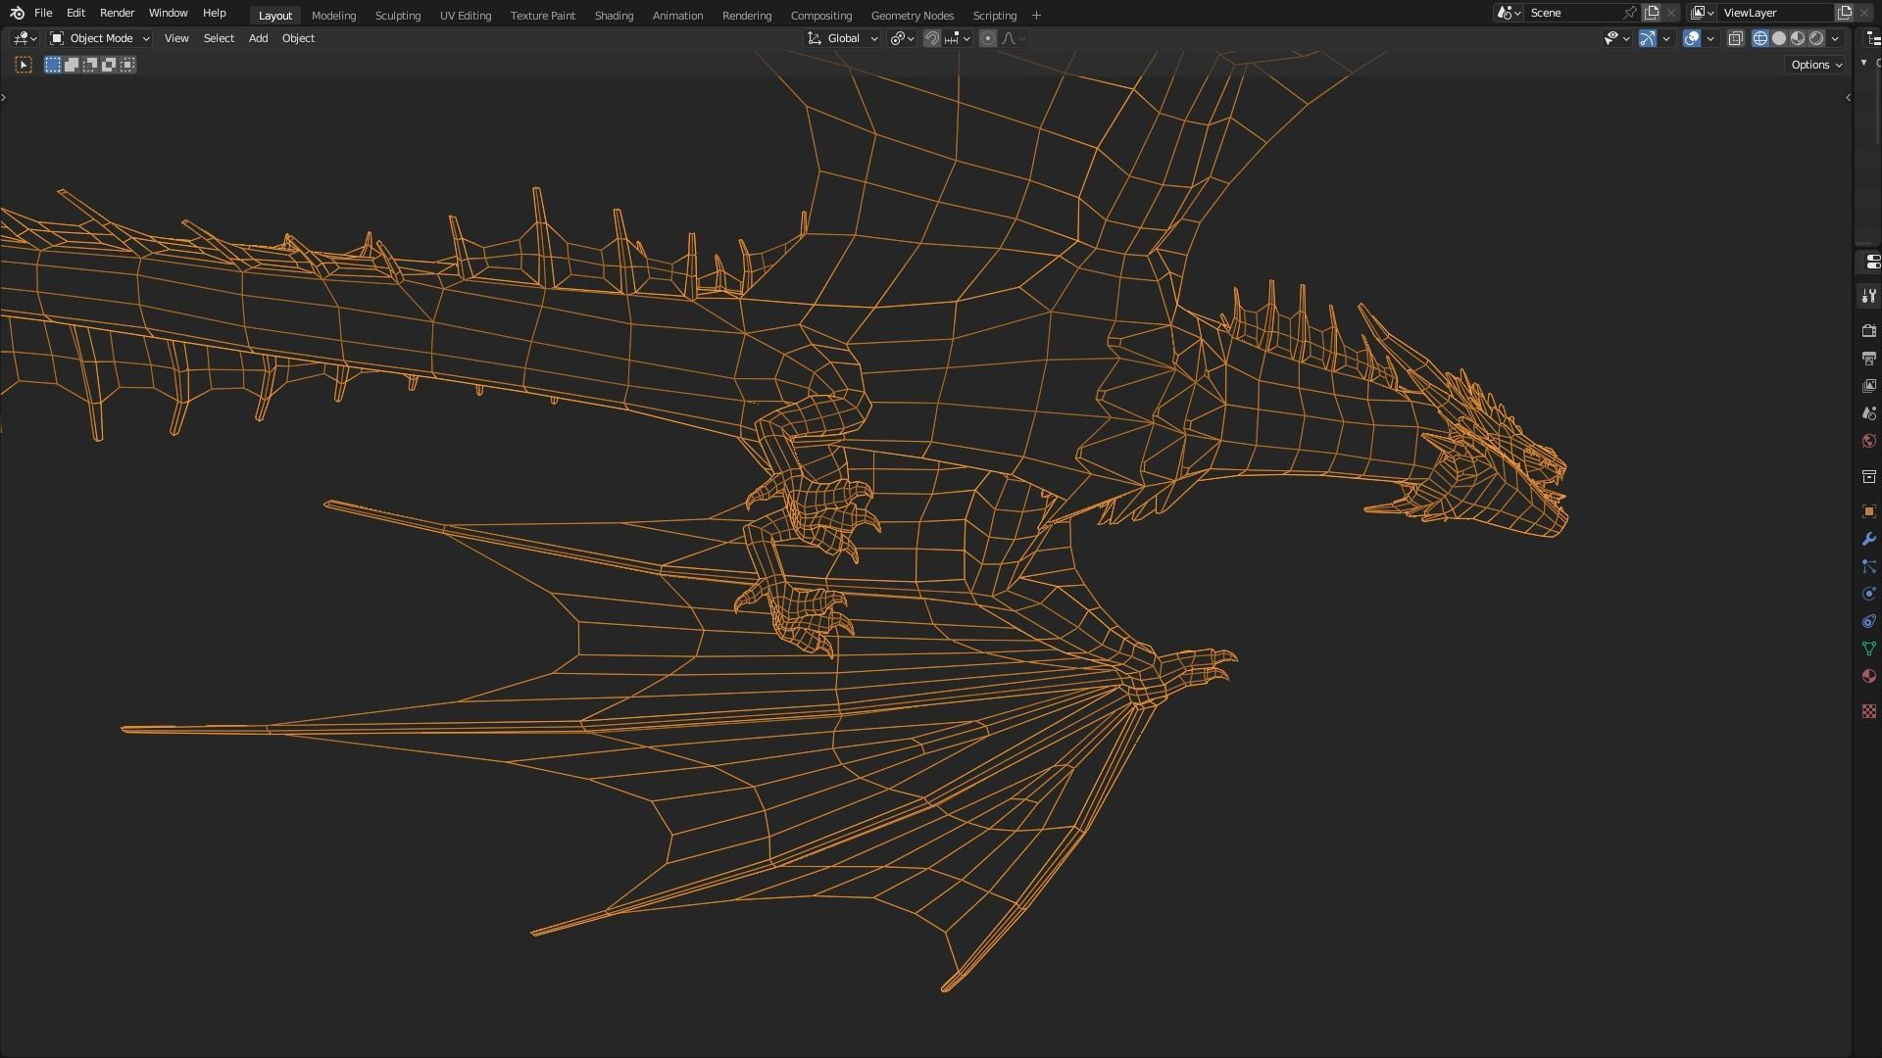Open the scene browse dropdown icon

pos(1509,13)
